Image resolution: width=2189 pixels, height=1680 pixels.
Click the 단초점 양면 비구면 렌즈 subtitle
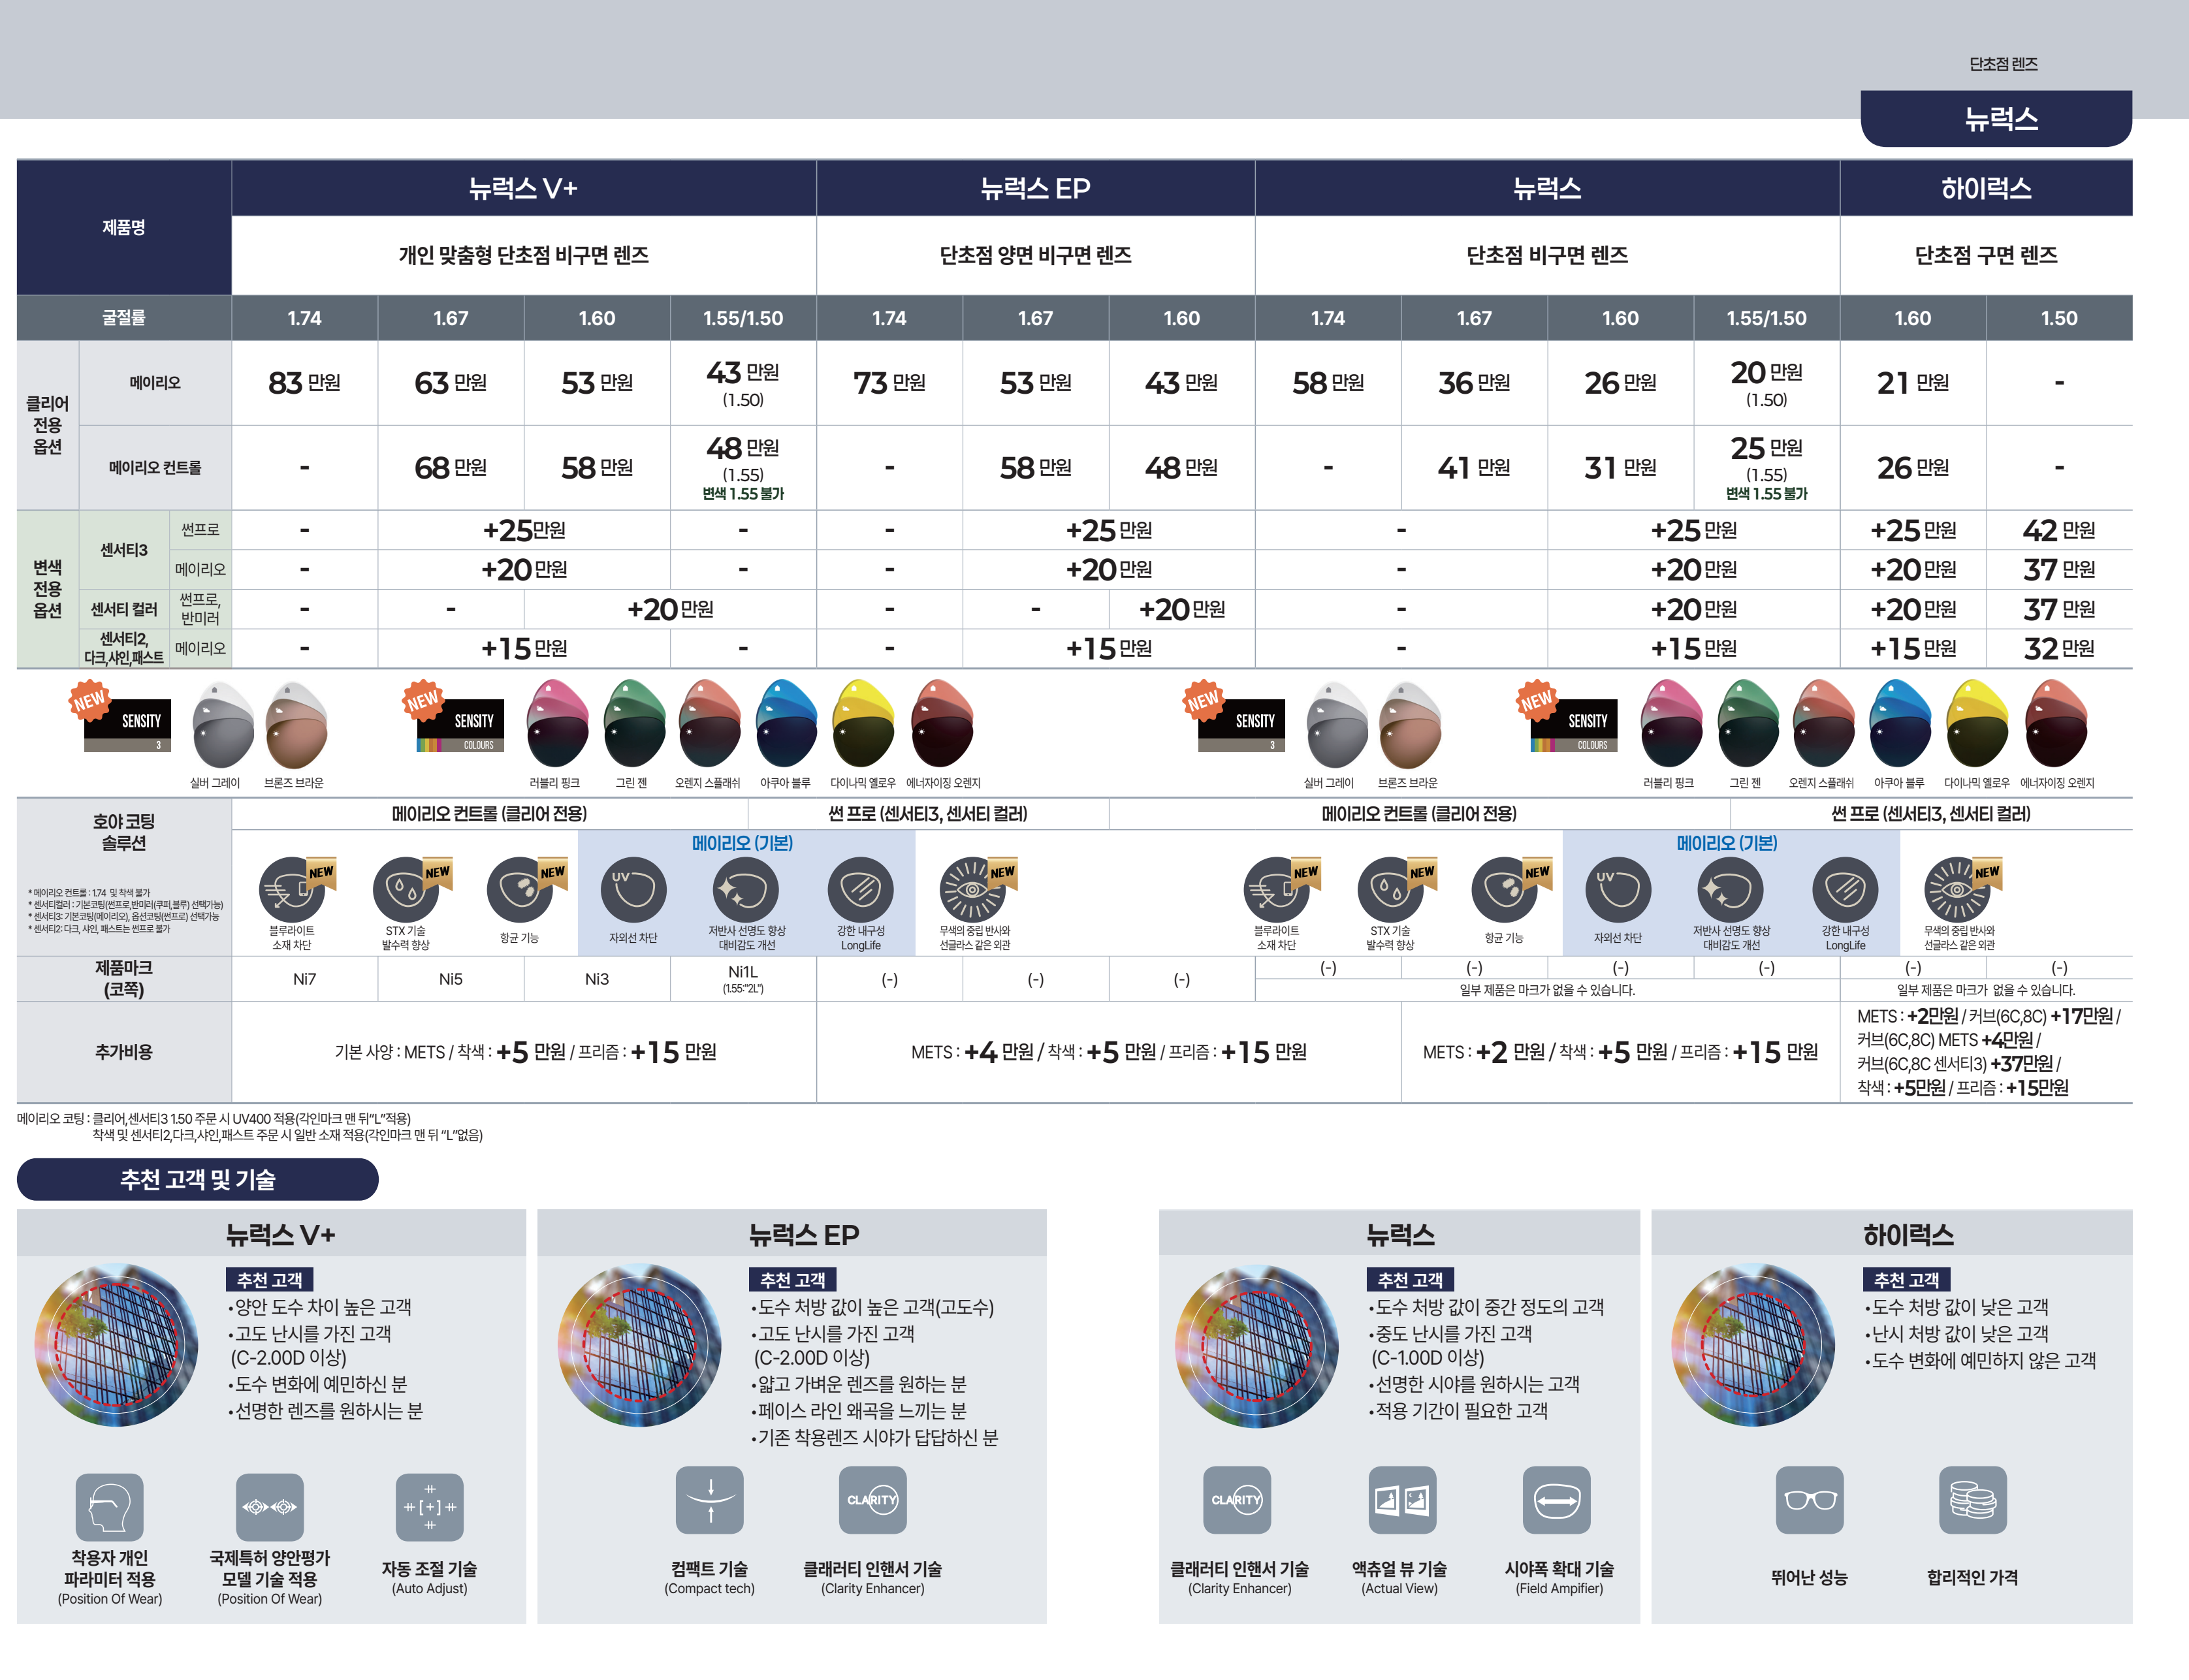(1035, 255)
